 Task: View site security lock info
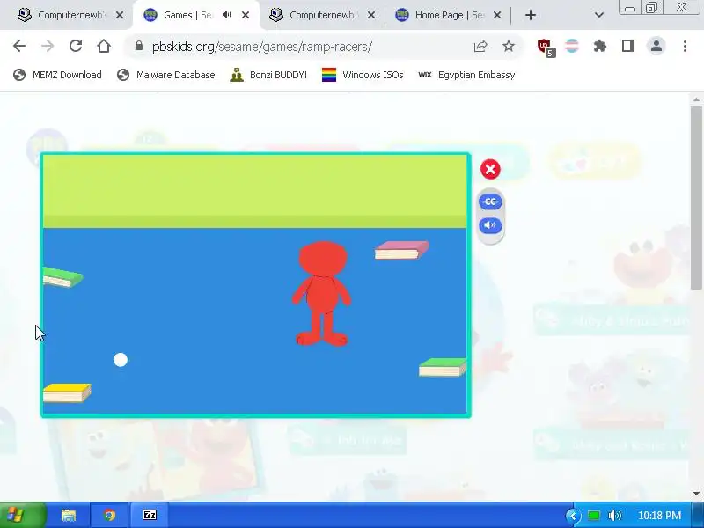(139, 46)
